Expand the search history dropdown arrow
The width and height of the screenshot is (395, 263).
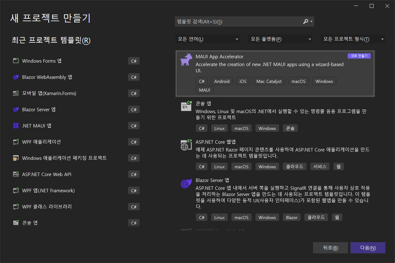[311, 22]
